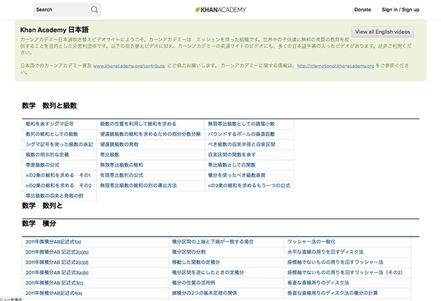Click the magnifier search icon
The width and height of the screenshot is (441, 301).
pyautogui.click(x=94, y=9)
